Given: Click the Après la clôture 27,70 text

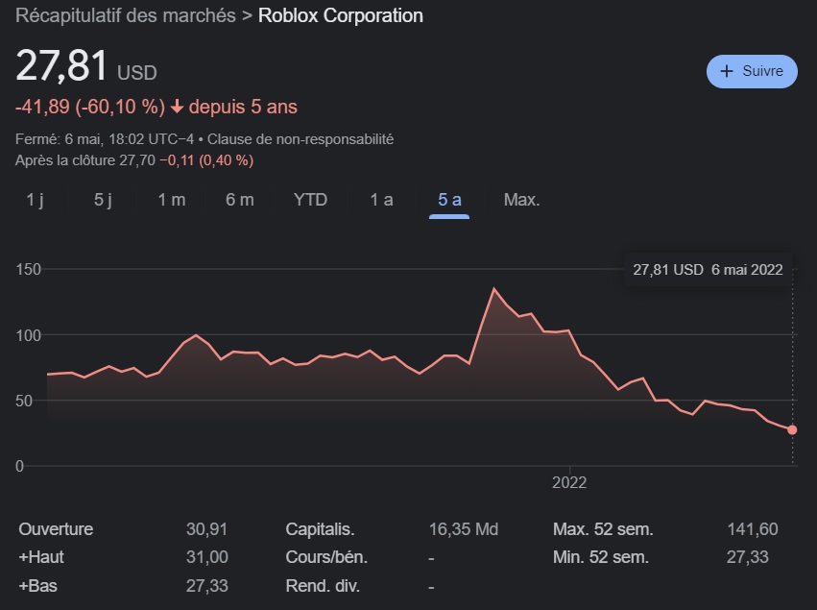Looking at the screenshot, I should pyautogui.click(x=85, y=160).
